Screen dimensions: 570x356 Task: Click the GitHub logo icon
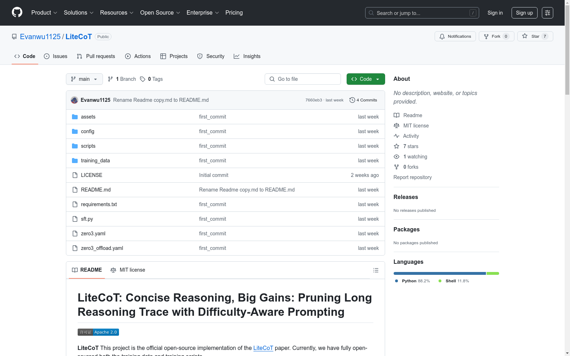[17, 12]
